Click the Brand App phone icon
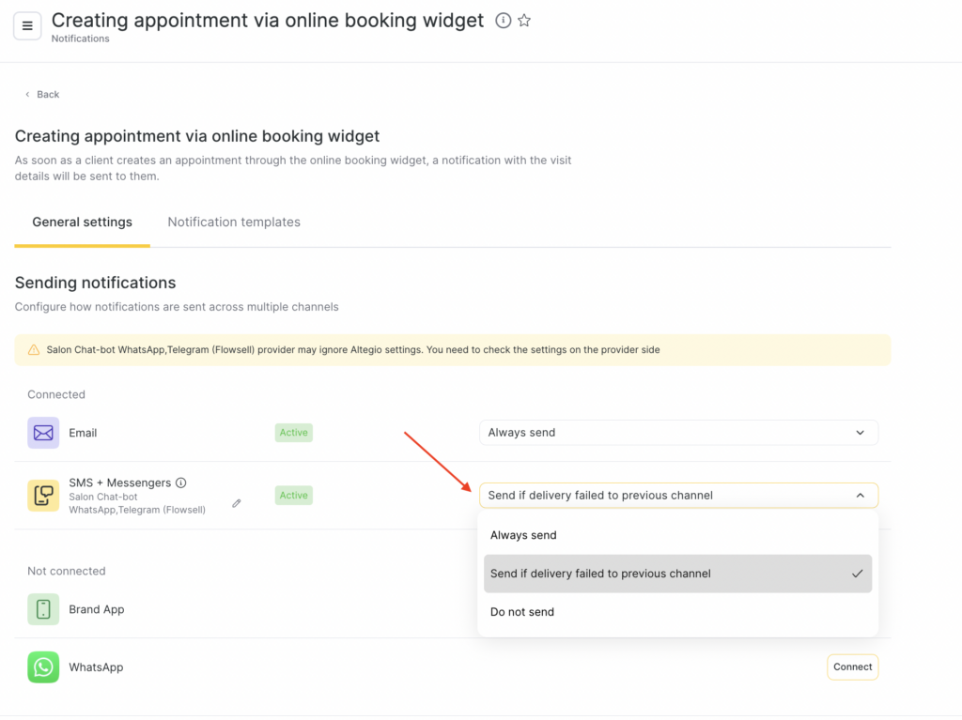The image size is (962, 720). coord(43,609)
